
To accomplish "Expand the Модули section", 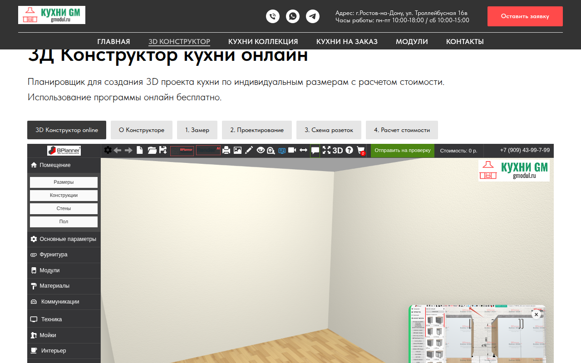I will click(x=64, y=270).
